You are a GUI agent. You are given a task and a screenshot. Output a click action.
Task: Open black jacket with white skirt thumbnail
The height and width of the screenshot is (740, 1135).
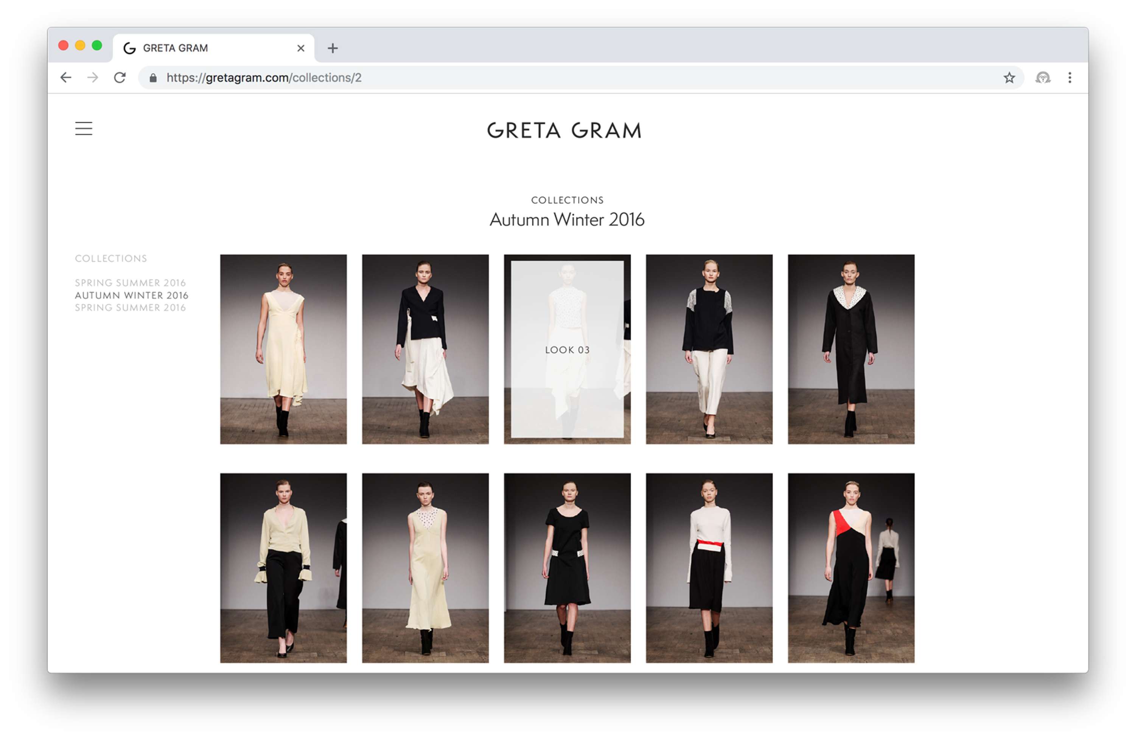425,349
